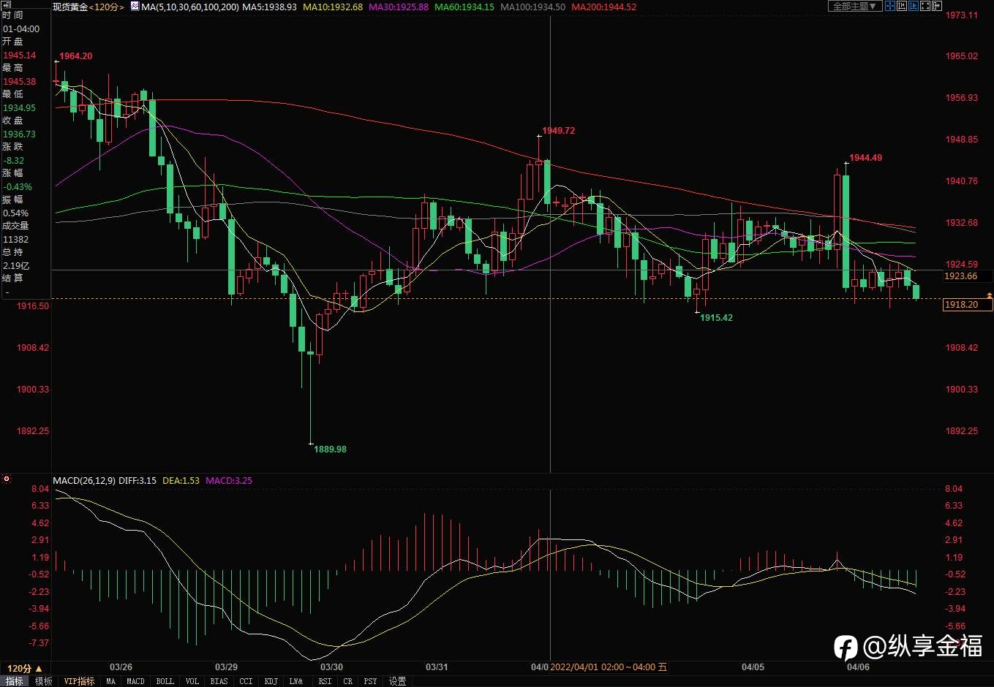Switch indicator to MACD
994x687 pixels.
tap(135, 681)
